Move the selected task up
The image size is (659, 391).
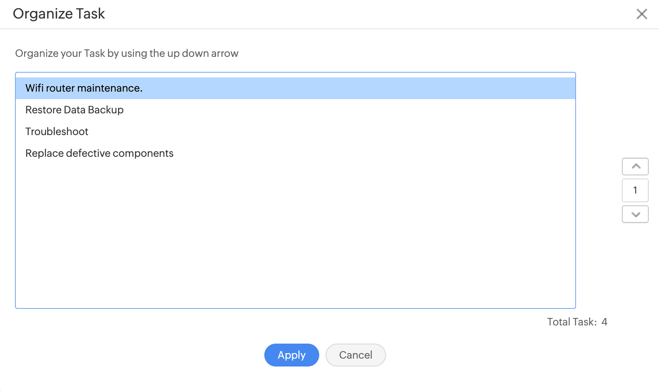pyautogui.click(x=635, y=166)
